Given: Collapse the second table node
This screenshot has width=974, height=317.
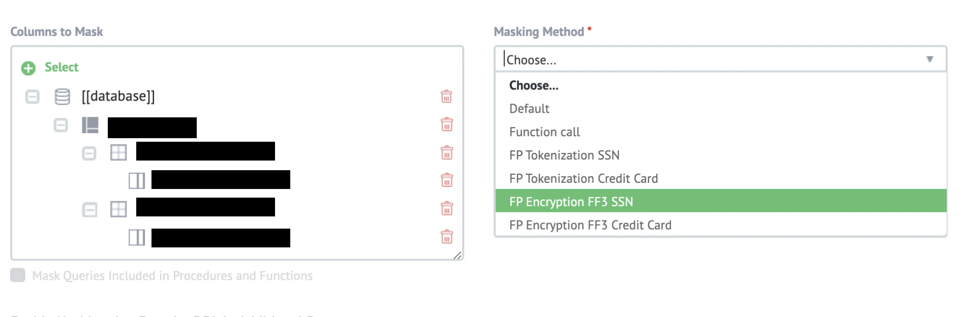Looking at the screenshot, I should click(89, 209).
